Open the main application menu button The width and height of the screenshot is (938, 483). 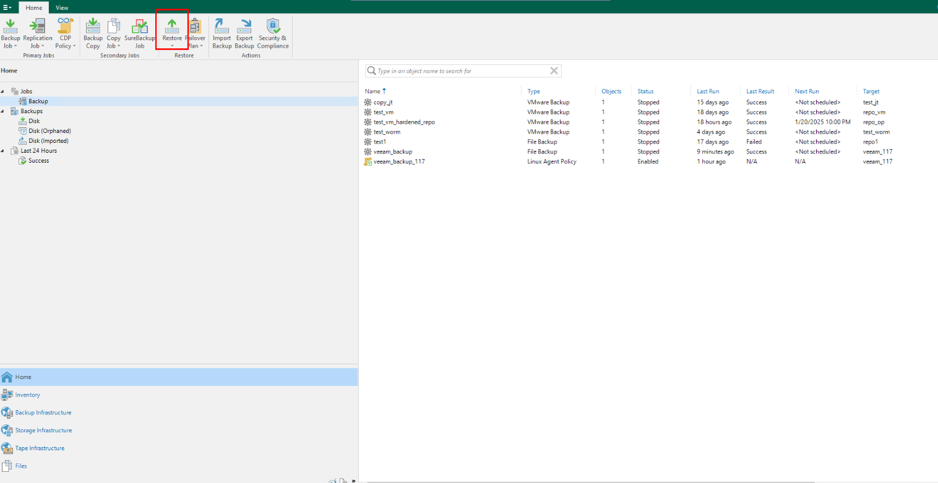[7, 7]
